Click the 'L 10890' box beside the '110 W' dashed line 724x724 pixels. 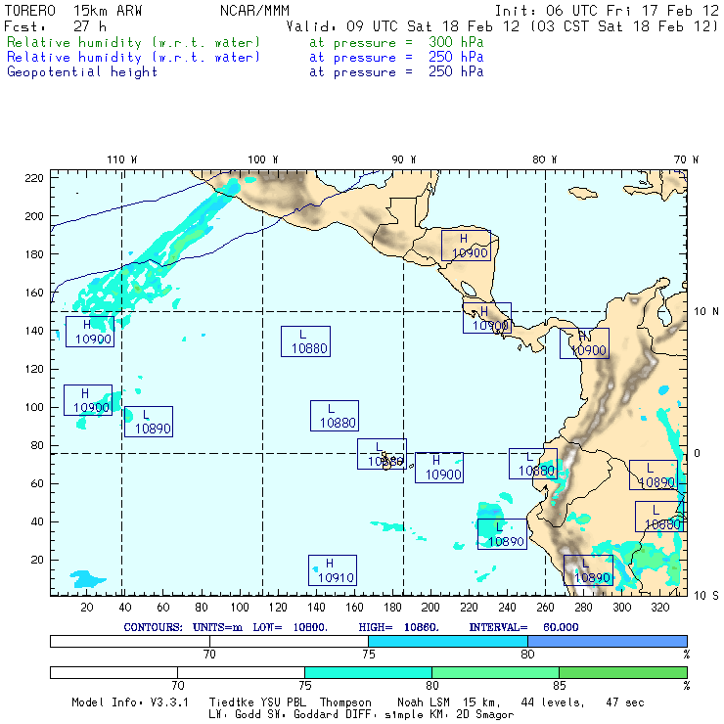pos(149,422)
